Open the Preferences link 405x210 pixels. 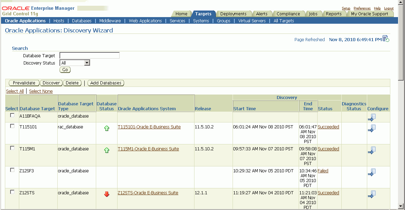[362, 8]
